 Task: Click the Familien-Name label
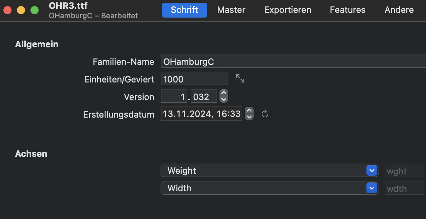point(124,62)
